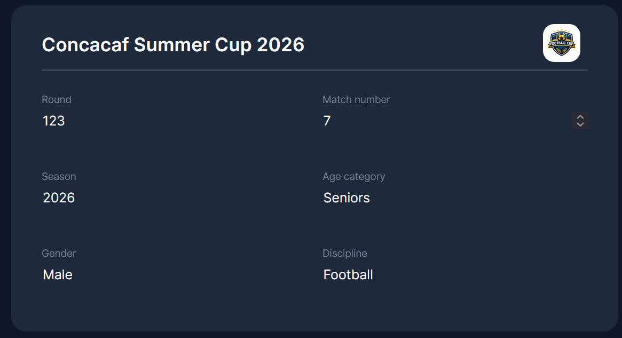Screen dimensions: 622x338
Task: Decrement the Match number with the down arrow
Action: coord(580,124)
